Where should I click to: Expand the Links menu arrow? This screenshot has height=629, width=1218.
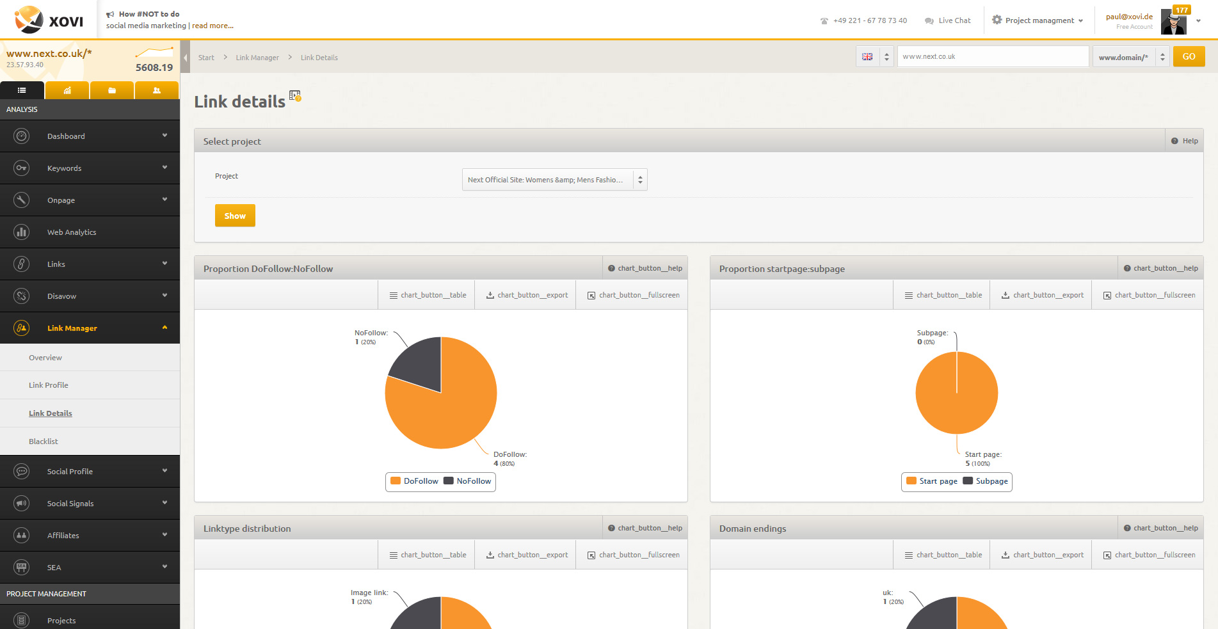point(164,264)
